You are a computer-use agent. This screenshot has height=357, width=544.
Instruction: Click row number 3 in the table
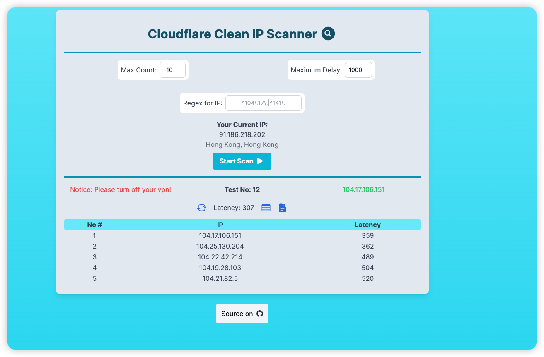click(x=94, y=257)
